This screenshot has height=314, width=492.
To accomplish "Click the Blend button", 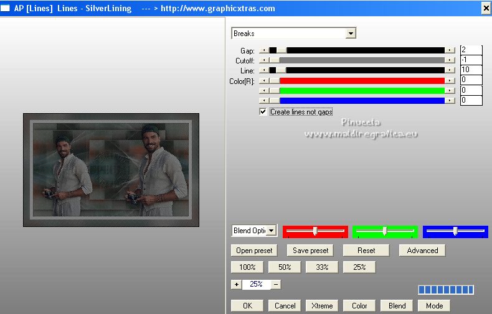I will [397, 305].
